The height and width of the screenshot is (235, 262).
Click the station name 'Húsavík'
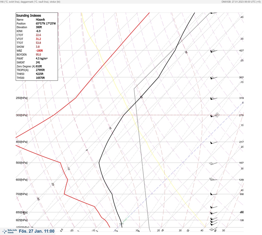pyautogui.click(x=40, y=20)
